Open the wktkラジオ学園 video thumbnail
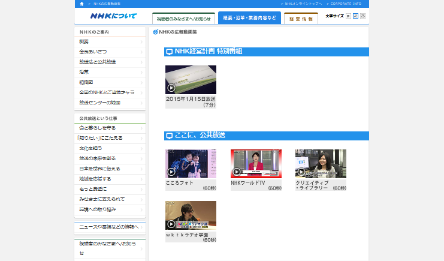Screen dimensions: 444x261 [191, 215]
